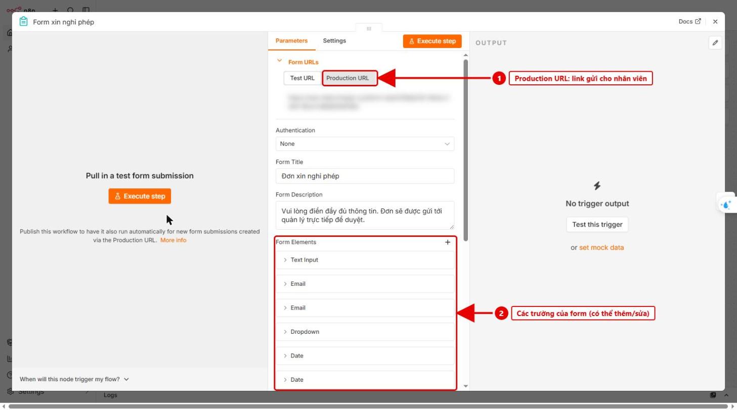Viewport: 737px width, 410px height.
Task: Expand the Date element directly below Dropdown
Action: pos(365,356)
